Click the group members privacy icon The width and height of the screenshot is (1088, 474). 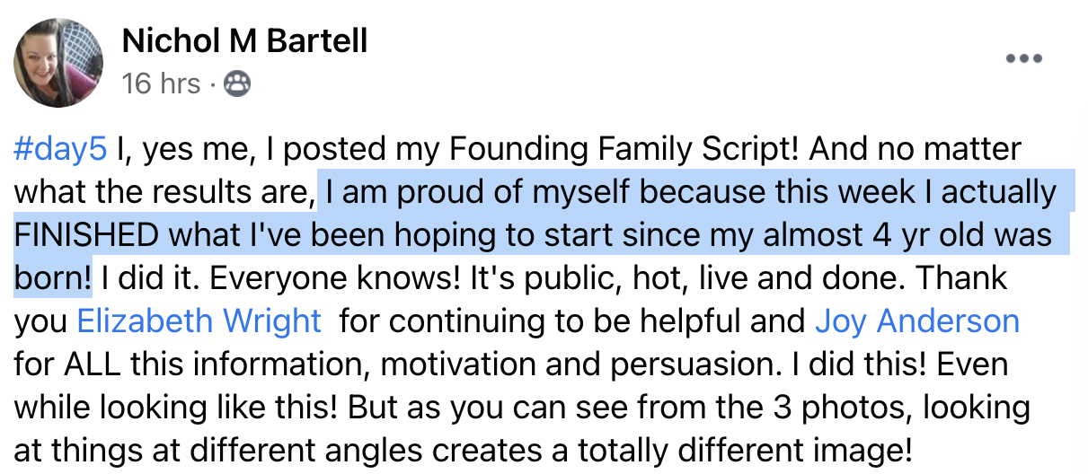[238, 84]
